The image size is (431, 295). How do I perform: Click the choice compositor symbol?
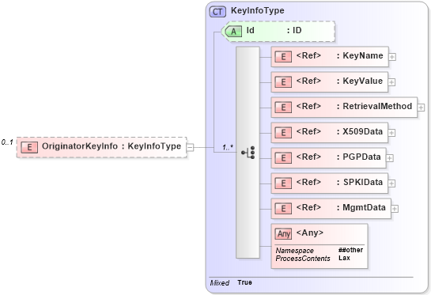(x=248, y=153)
